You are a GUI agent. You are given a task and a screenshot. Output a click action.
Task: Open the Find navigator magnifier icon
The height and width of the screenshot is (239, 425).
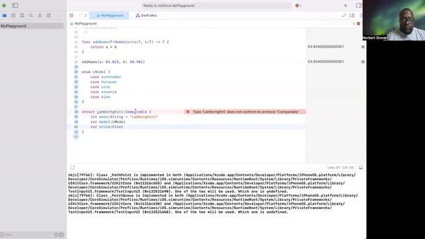31,15
